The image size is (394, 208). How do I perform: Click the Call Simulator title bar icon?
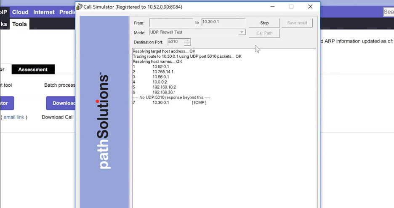click(79, 7)
